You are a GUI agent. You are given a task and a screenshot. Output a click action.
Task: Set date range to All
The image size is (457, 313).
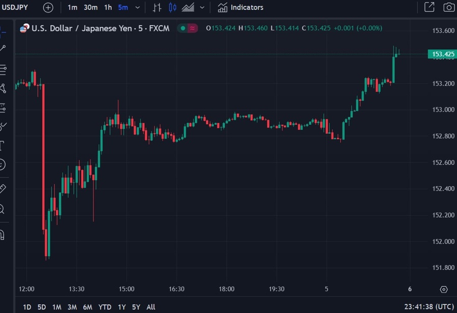pos(151,307)
